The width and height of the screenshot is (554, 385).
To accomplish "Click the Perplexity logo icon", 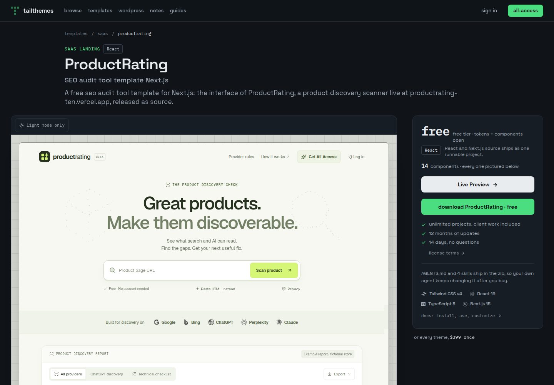I will tap(244, 322).
